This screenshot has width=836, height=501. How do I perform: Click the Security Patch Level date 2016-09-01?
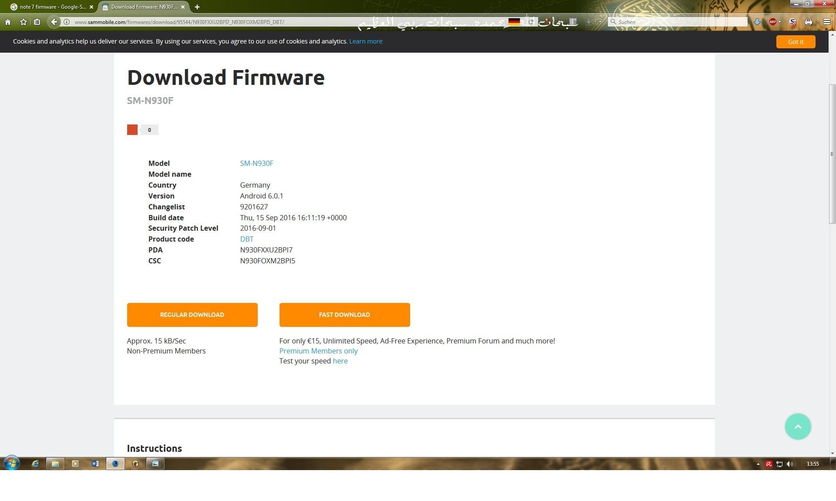258,228
